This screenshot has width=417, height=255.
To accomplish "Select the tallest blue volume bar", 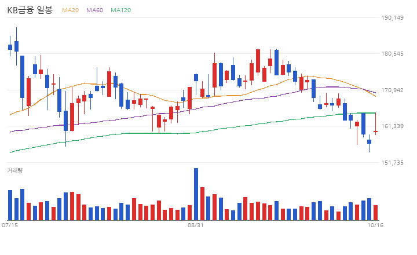I will (x=196, y=194).
